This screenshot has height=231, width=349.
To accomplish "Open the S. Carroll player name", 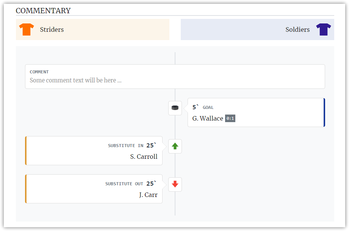I will click(x=144, y=157).
